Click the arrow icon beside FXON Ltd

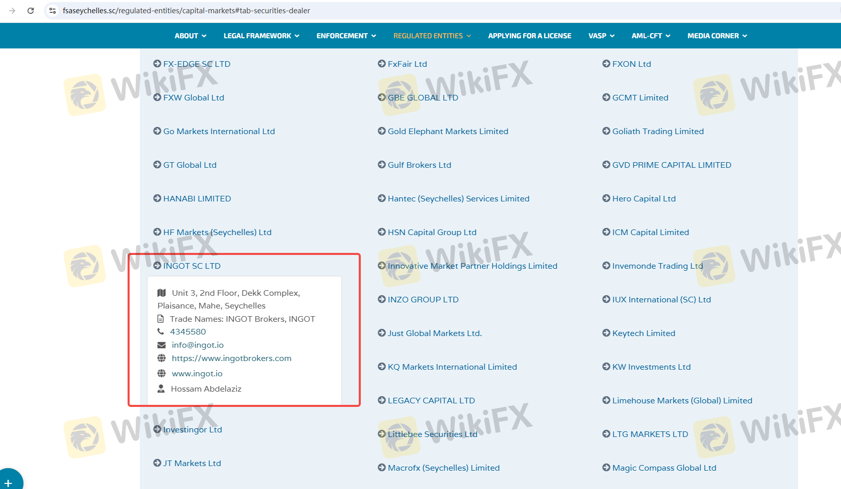point(606,64)
